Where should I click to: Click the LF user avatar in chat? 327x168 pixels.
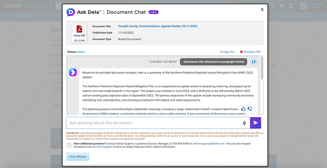click(254, 62)
